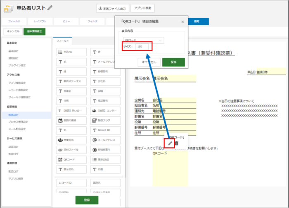Viewport: 289px width, 208px height.
Task: Select the フィールド panel tab above the field list
Action: [x=62, y=41]
